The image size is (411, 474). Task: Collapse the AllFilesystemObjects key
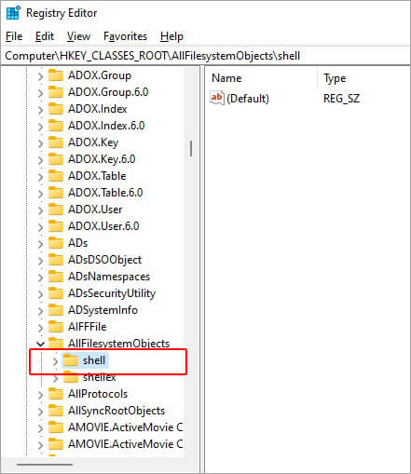point(40,344)
